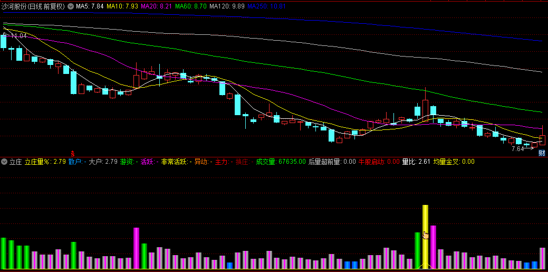This screenshot has height=272, width=548.
Task: Select the MA10: 7.93 label
Action: [x=122, y=6]
